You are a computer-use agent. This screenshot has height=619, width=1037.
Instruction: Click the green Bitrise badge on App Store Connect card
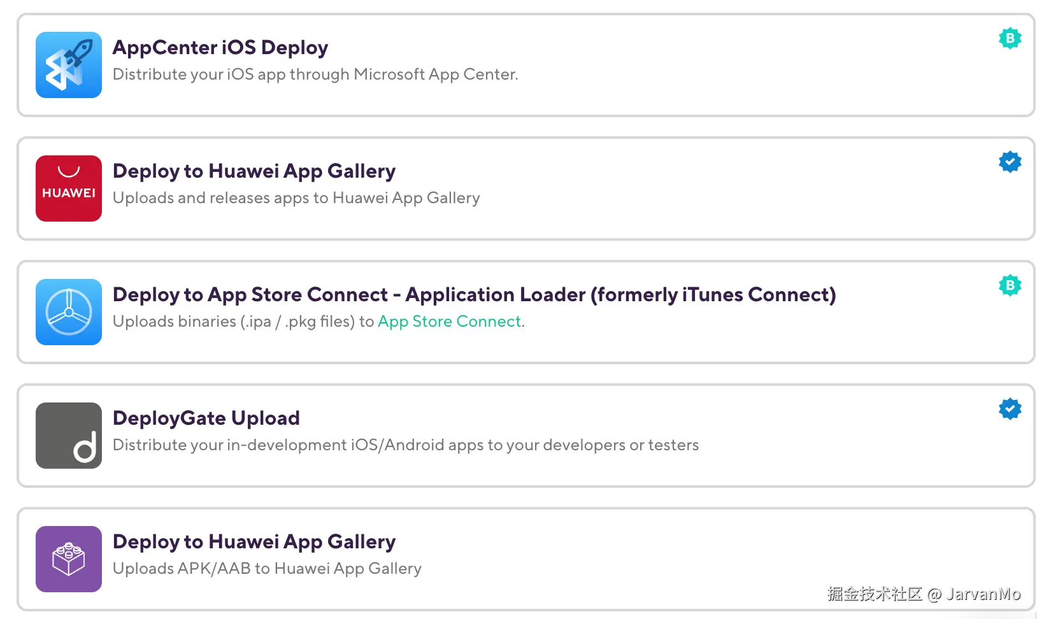[1010, 285]
